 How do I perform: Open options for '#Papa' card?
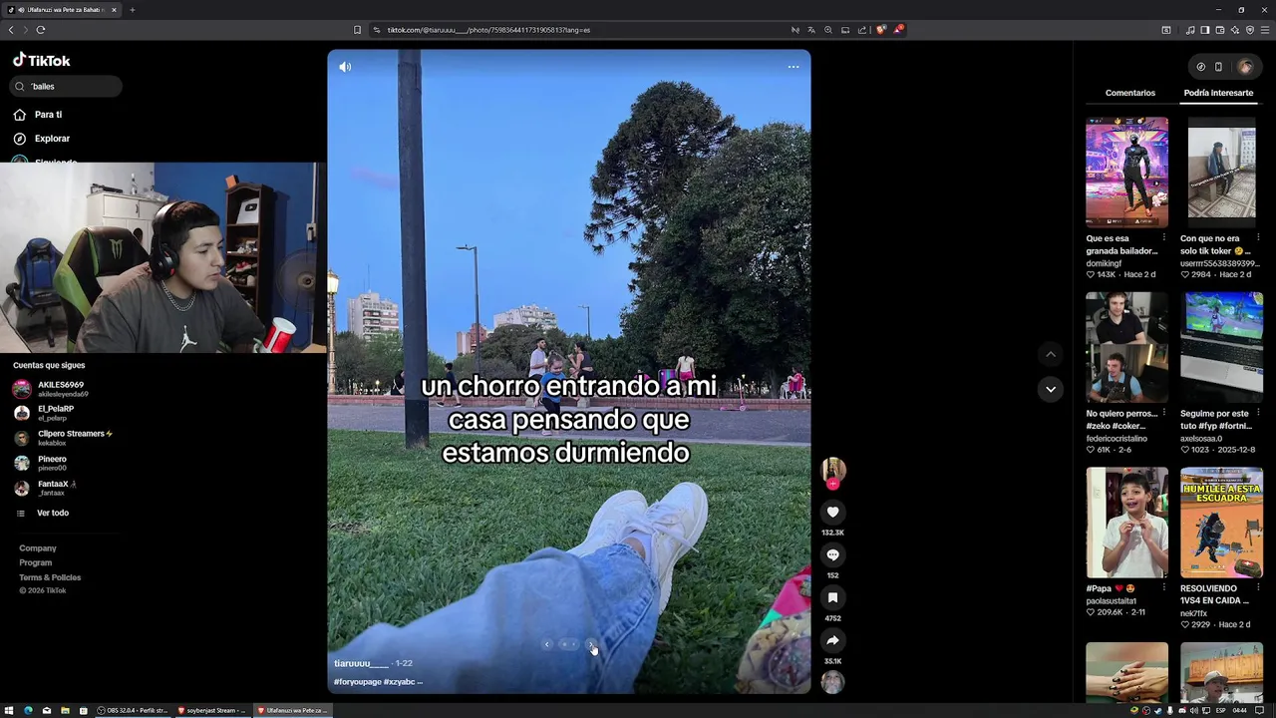click(x=1163, y=588)
